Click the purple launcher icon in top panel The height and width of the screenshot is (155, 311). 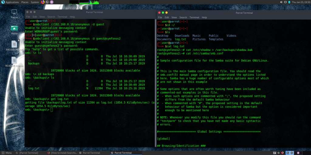point(52,2)
